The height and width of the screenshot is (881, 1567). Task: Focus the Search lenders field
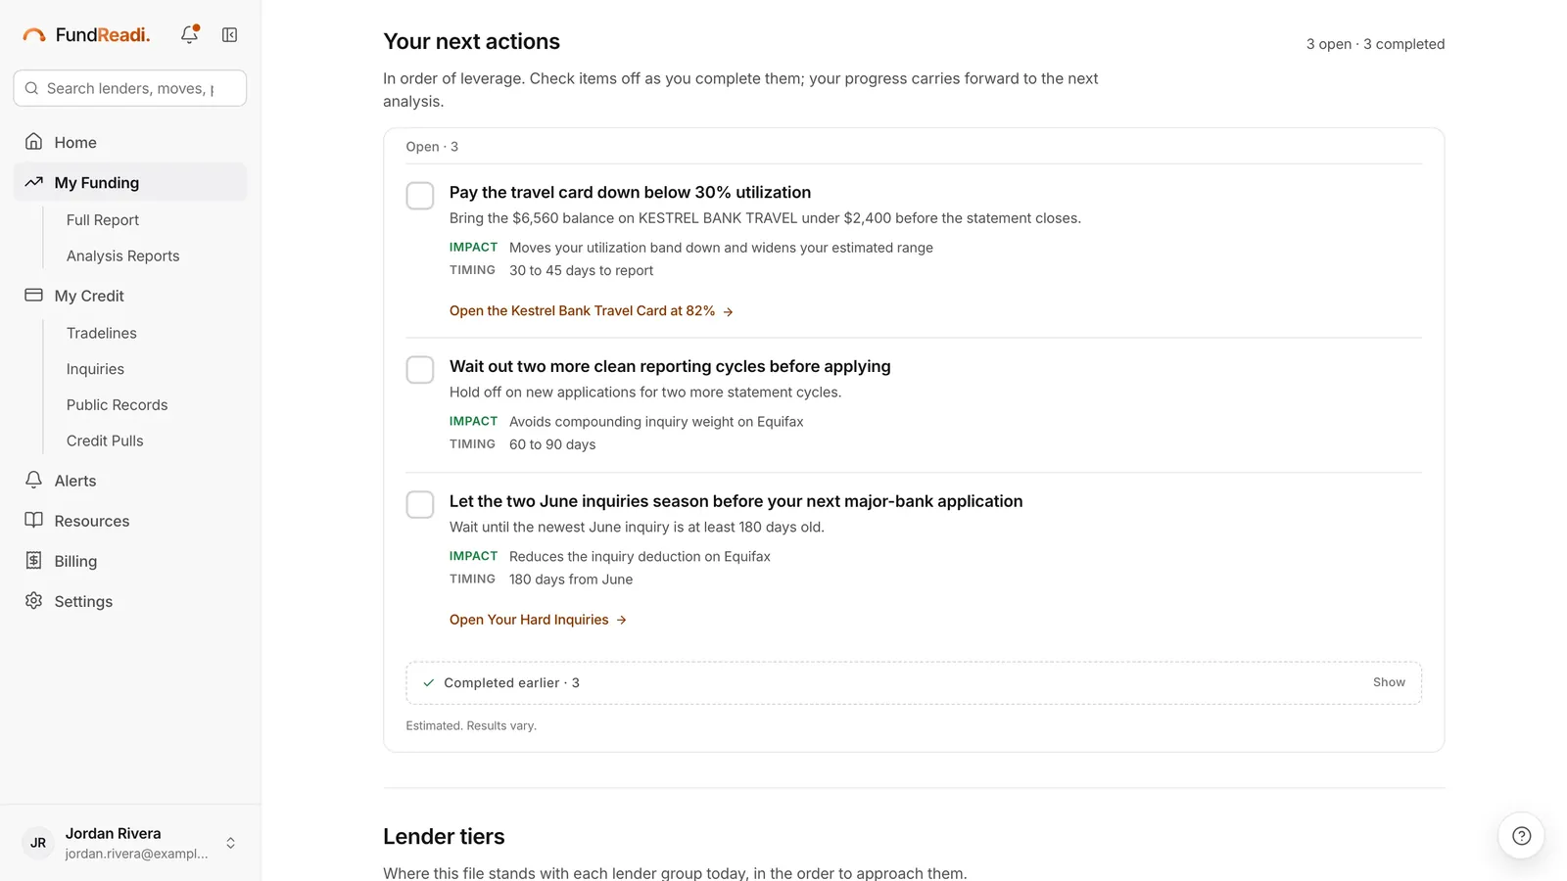[130, 88]
